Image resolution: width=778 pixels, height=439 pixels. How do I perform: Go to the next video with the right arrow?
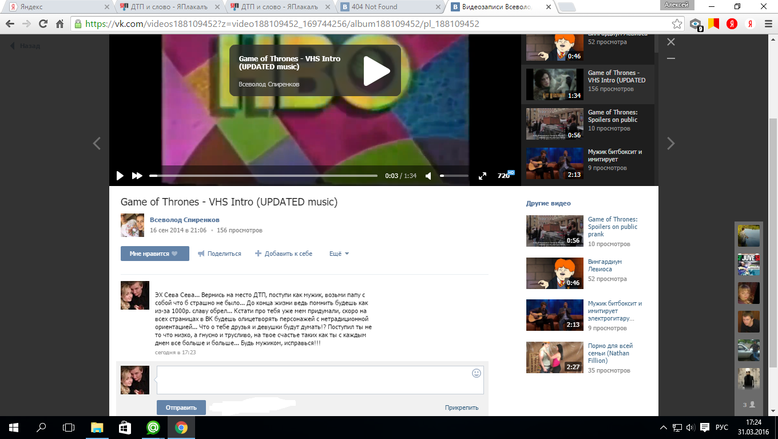click(x=671, y=143)
